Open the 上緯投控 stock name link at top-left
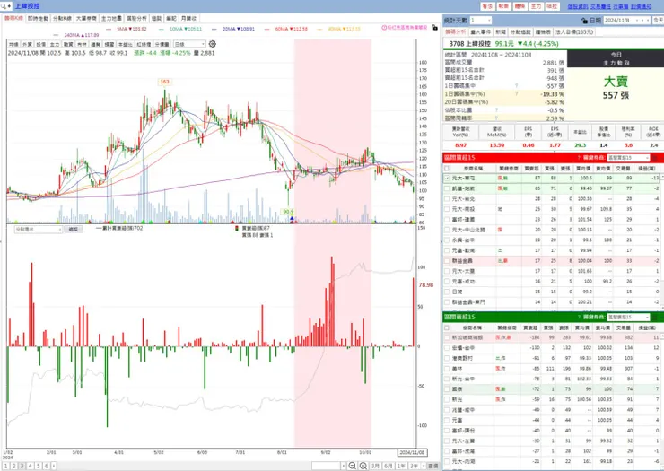The image size is (664, 471). (27, 6)
